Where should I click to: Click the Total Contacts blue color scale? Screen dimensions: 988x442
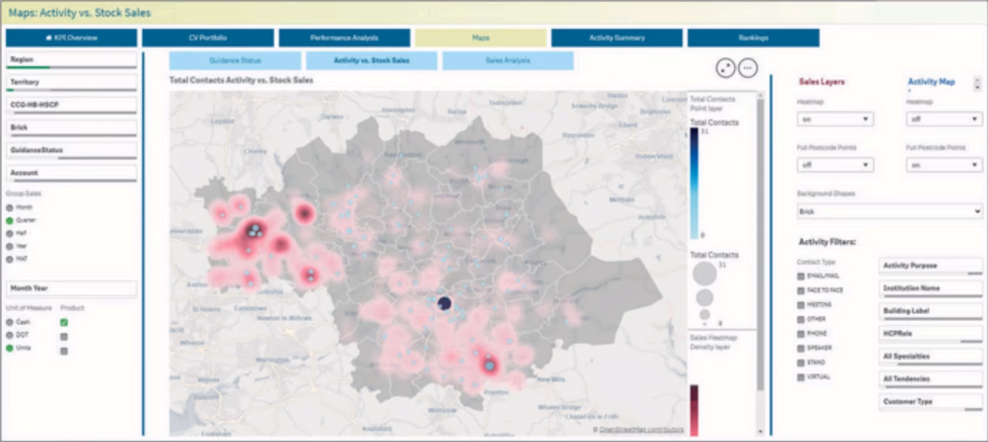point(694,183)
